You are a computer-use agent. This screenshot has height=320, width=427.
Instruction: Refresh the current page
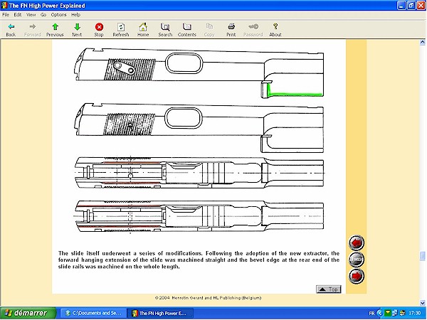[121, 27]
